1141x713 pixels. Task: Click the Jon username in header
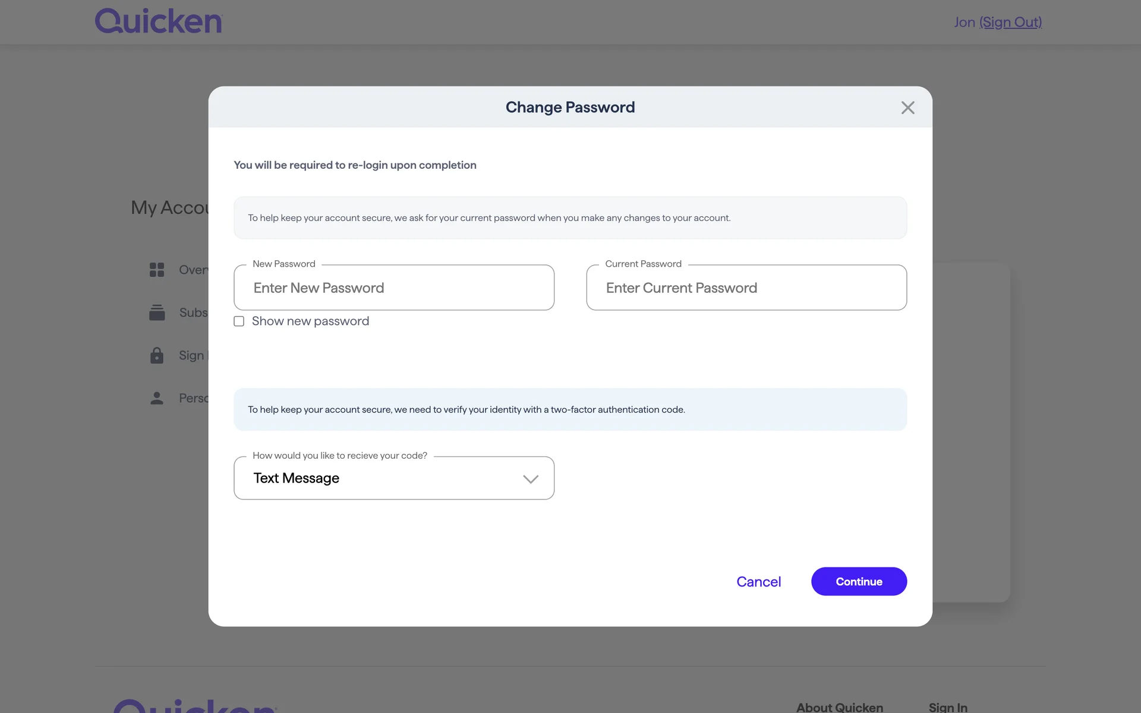[x=964, y=22]
